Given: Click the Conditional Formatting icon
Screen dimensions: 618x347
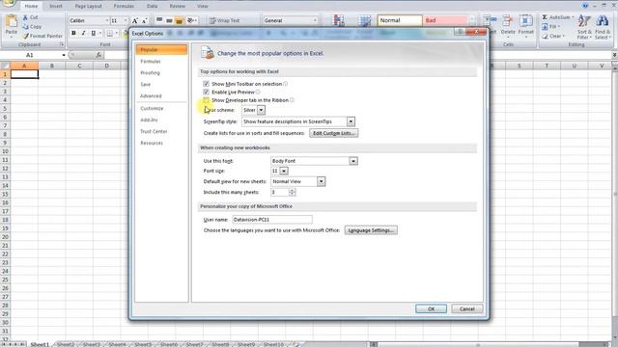Looking at the screenshot, I should click(x=339, y=21).
